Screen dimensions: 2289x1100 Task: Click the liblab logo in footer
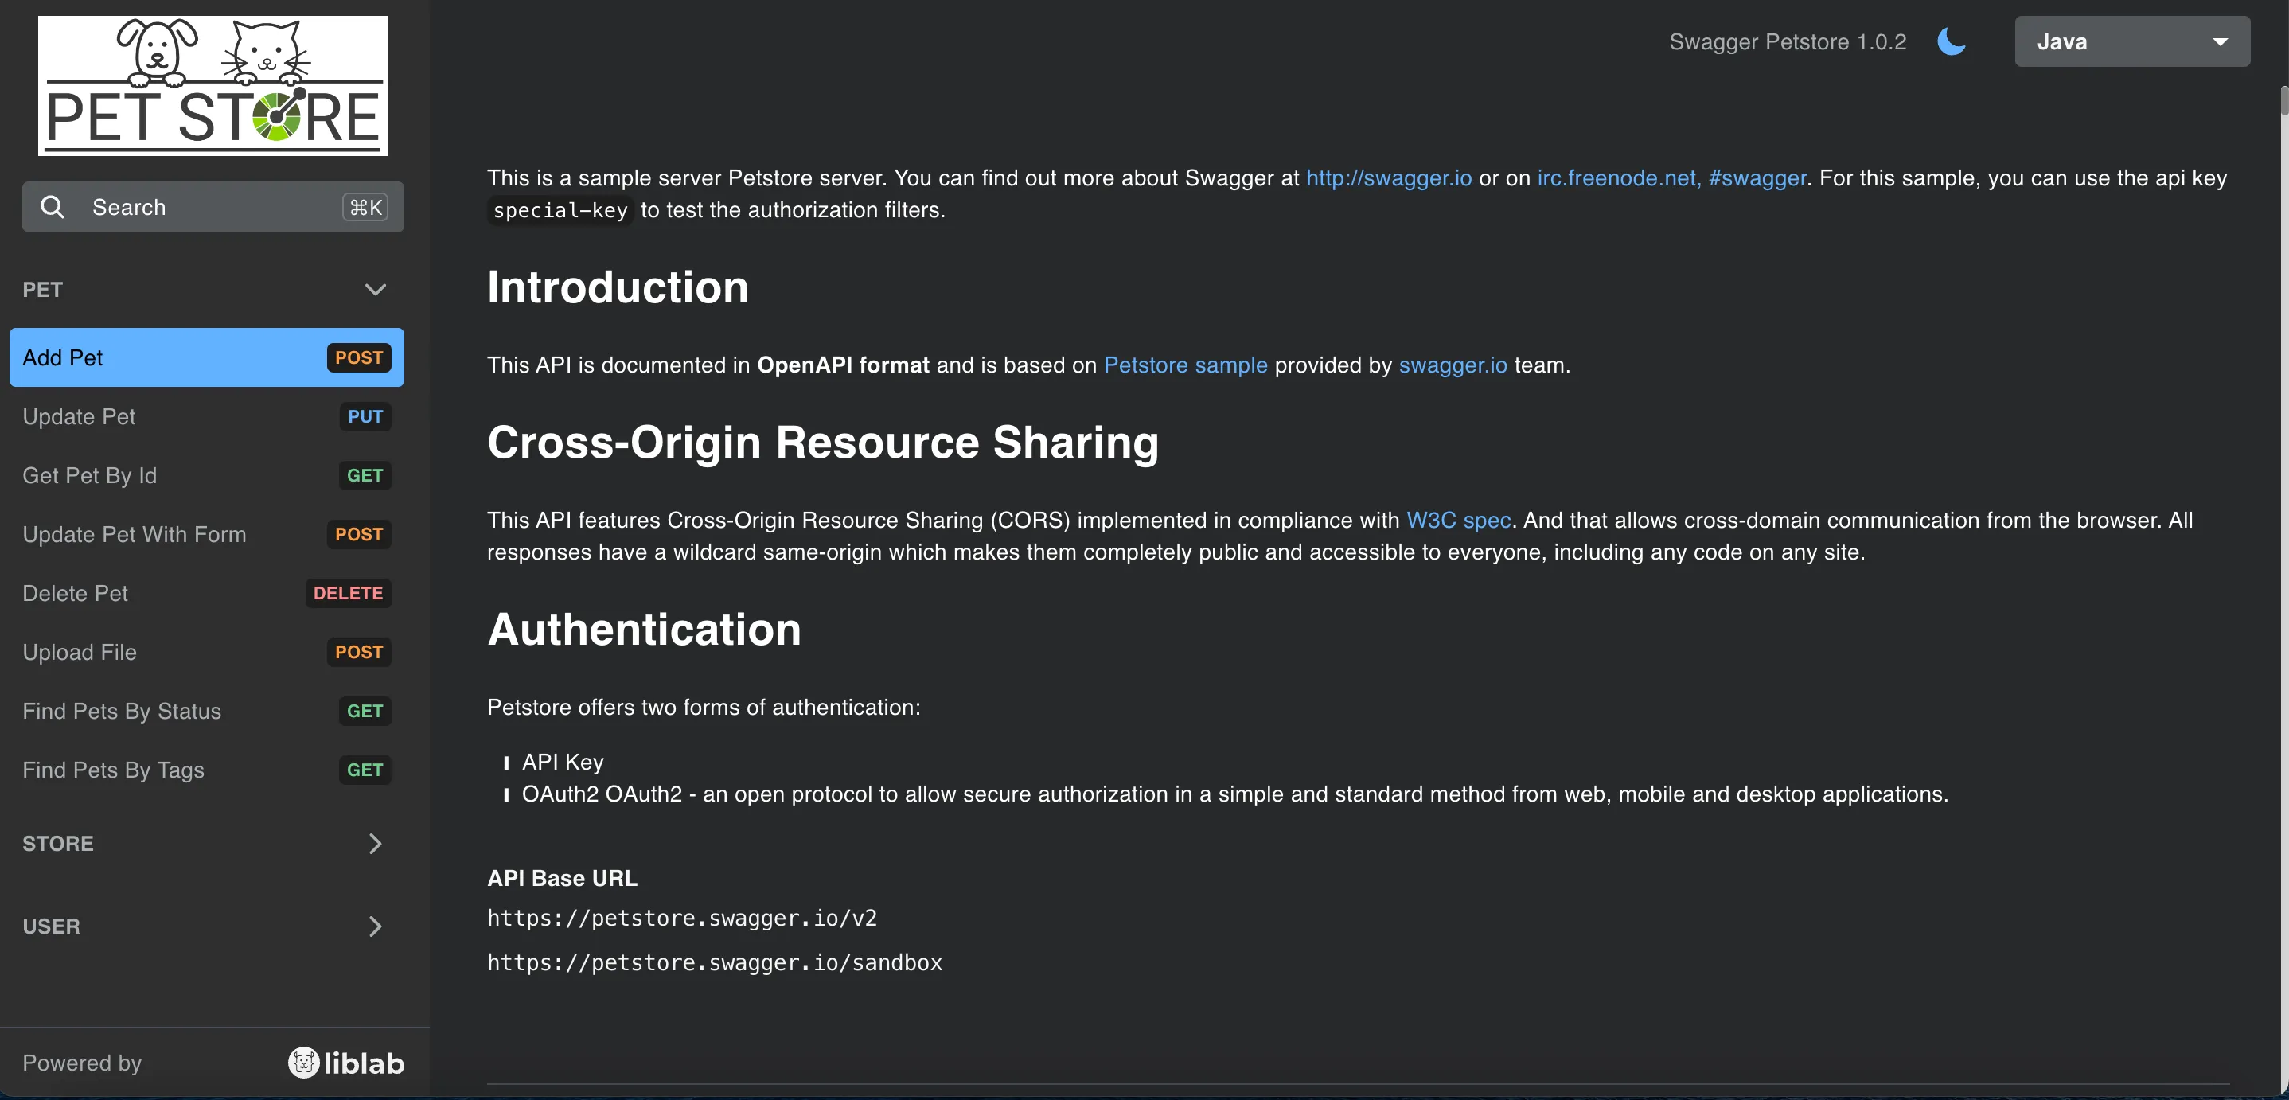346,1063
